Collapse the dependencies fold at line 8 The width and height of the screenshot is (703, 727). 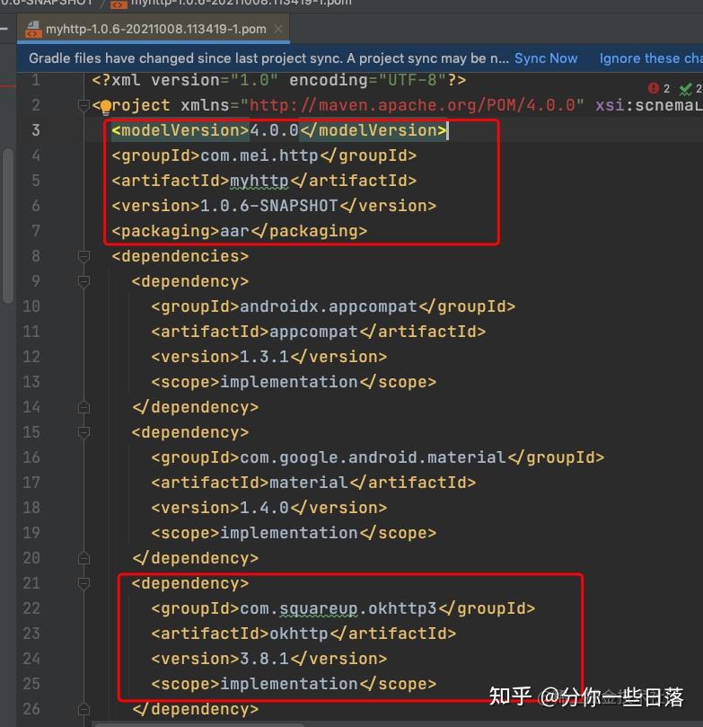point(83,256)
